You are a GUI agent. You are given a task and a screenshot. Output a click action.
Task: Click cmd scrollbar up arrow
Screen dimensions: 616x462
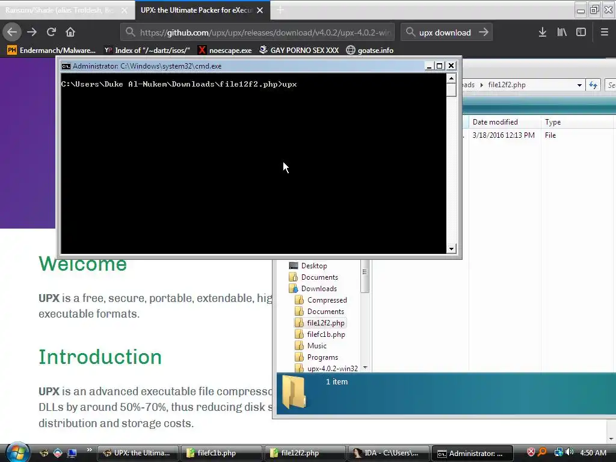451,78
